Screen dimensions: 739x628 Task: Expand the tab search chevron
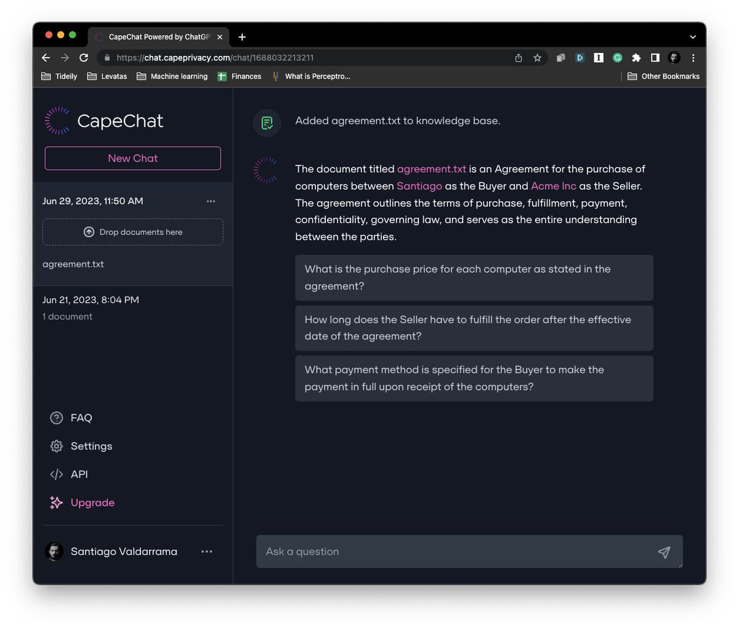coord(693,37)
